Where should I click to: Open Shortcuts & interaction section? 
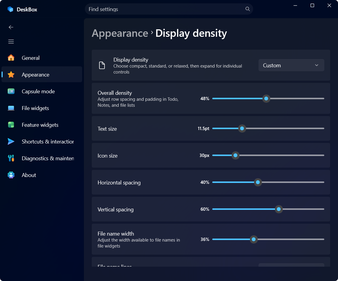pyautogui.click(x=42, y=141)
